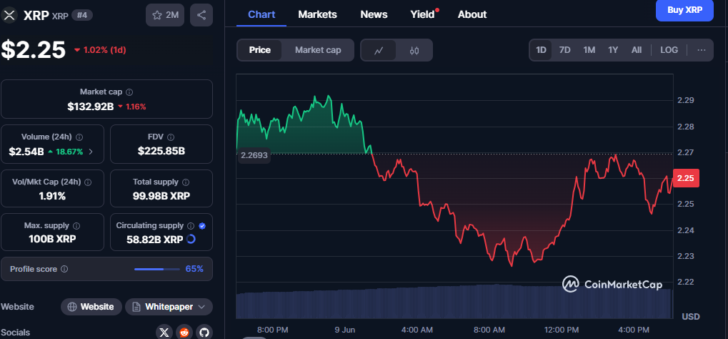The image size is (728, 339).
Task: Open the News tab
Action: 374,14
